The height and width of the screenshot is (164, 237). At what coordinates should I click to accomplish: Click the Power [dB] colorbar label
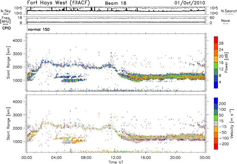(x=226, y=62)
